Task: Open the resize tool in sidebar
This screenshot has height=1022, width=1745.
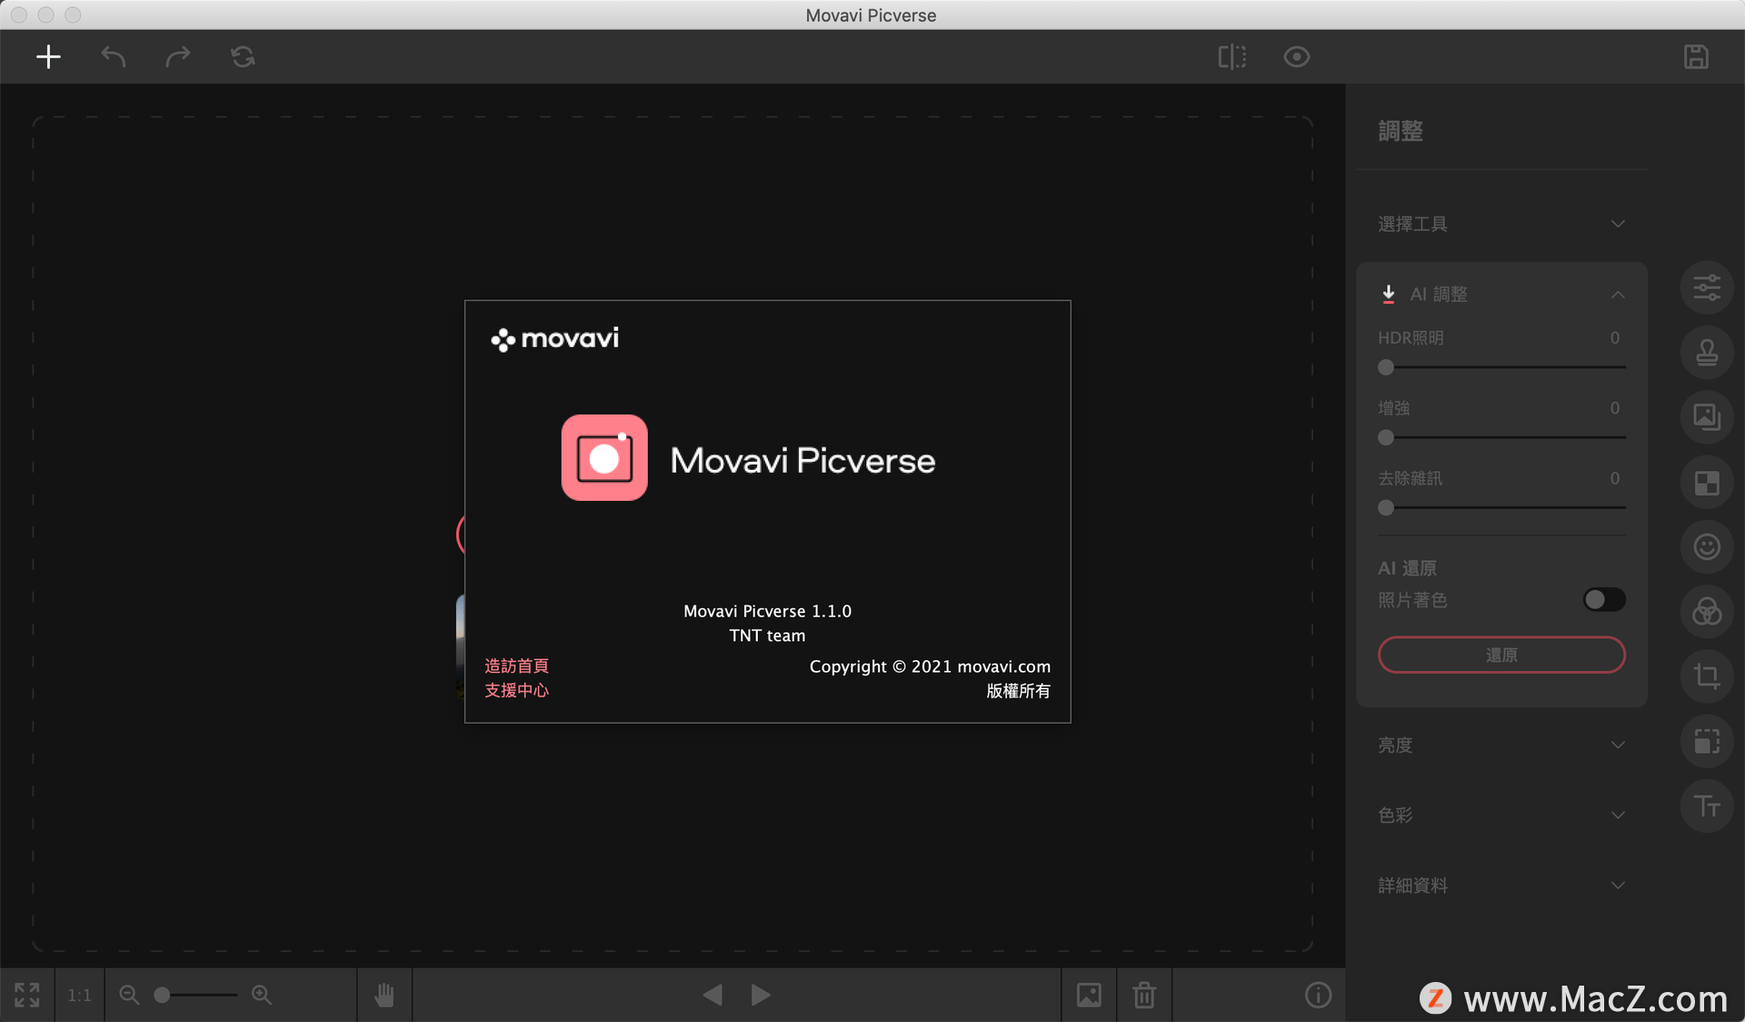Action: pos(1707,741)
